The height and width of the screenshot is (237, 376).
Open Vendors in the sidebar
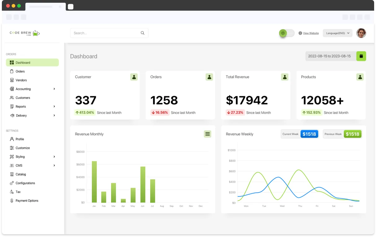21,80
